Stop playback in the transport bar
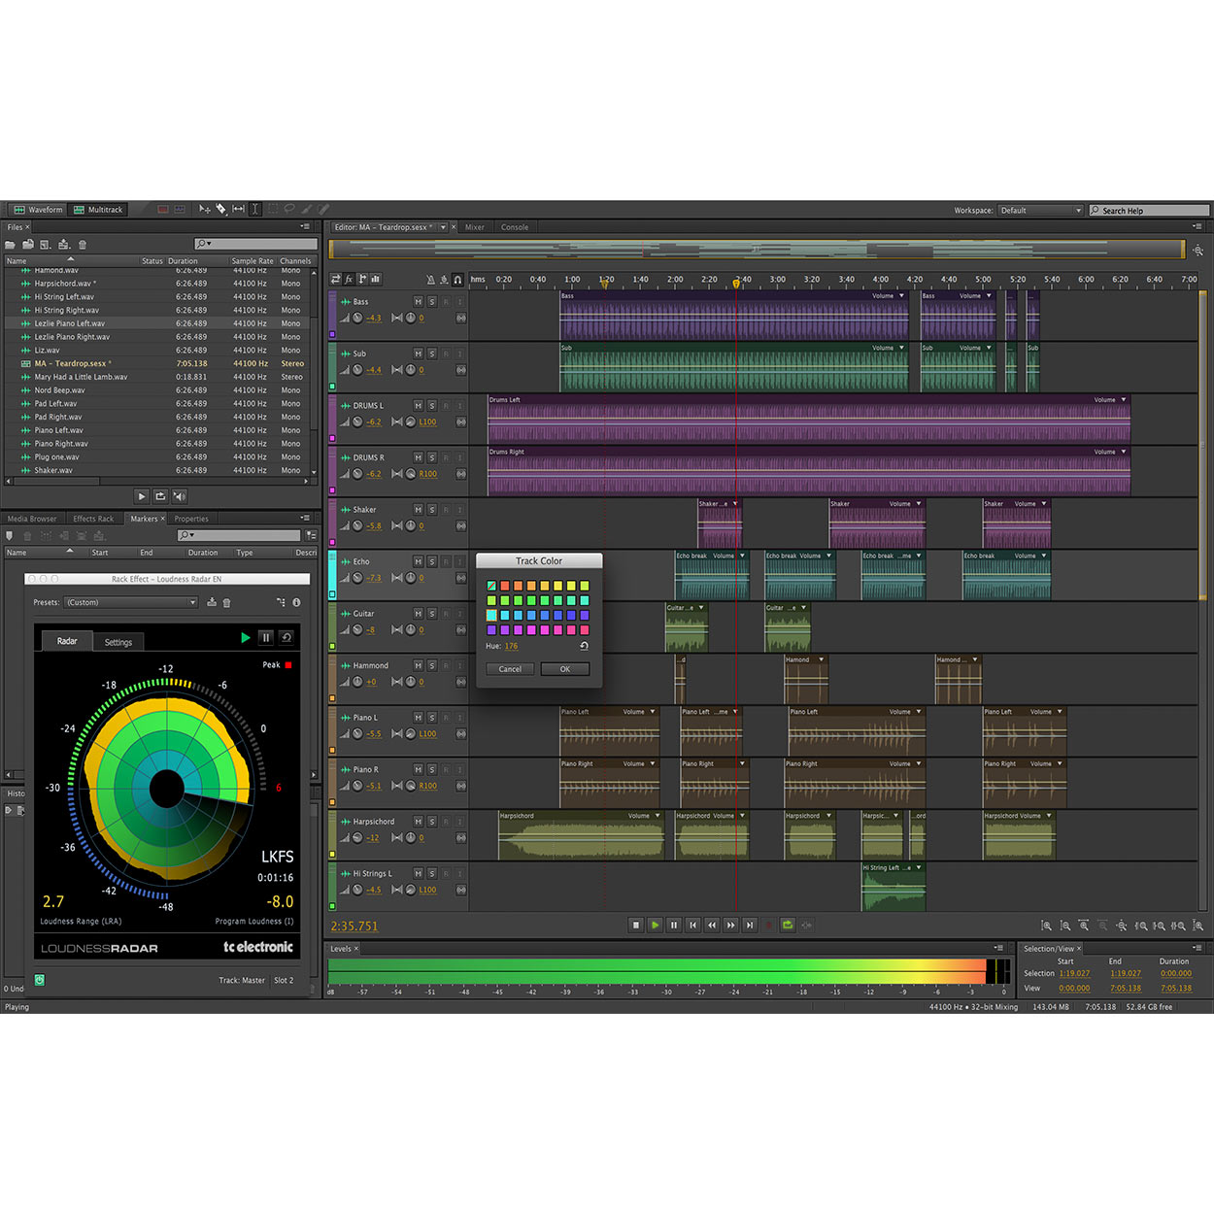The height and width of the screenshot is (1214, 1214). tap(636, 926)
